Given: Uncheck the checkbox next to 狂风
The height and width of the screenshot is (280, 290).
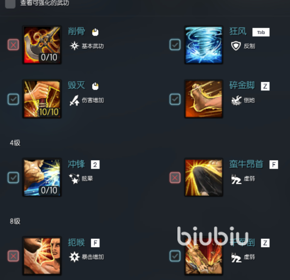Looking at the screenshot, I should coord(175,45).
